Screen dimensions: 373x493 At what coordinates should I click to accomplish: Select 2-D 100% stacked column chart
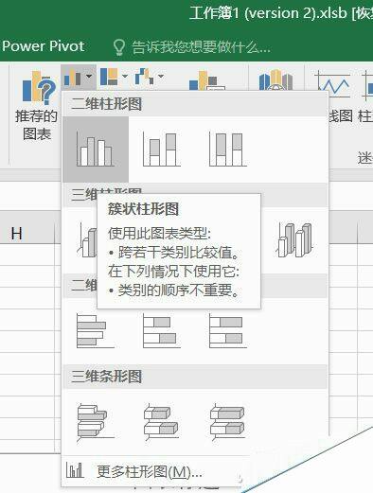(x=228, y=150)
